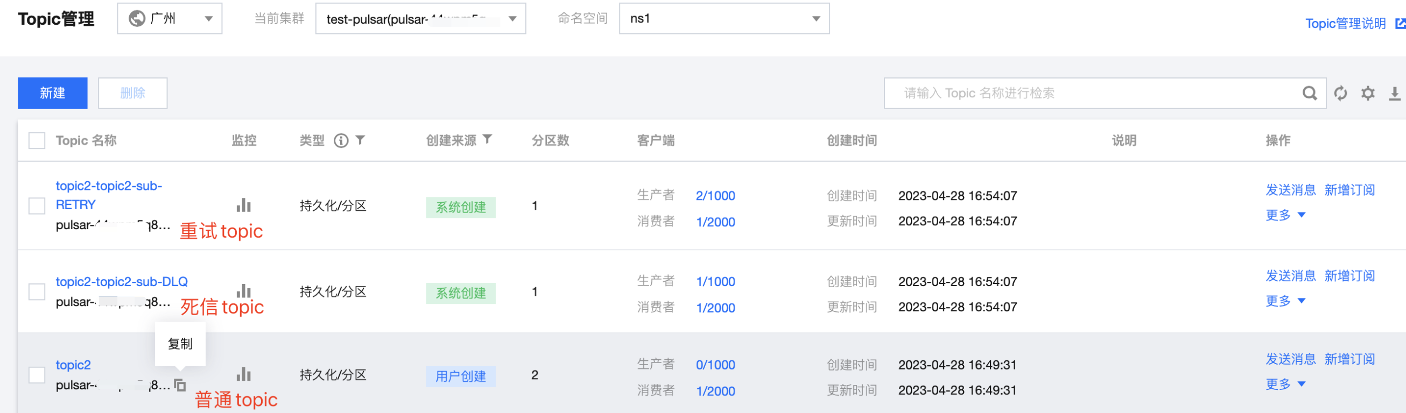The height and width of the screenshot is (413, 1406).
Task: Click the copy icon beside topic2 name
Action: tap(180, 385)
